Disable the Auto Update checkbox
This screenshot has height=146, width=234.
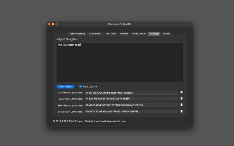pyautogui.click(x=80, y=86)
